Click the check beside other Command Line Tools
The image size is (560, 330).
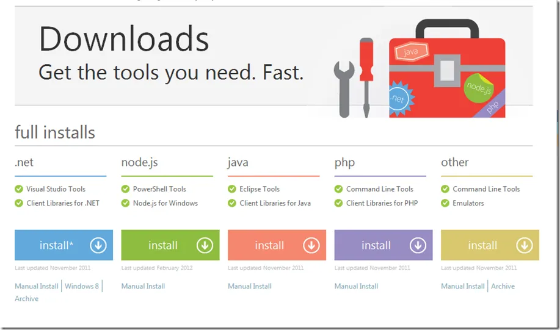click(445, 189)
